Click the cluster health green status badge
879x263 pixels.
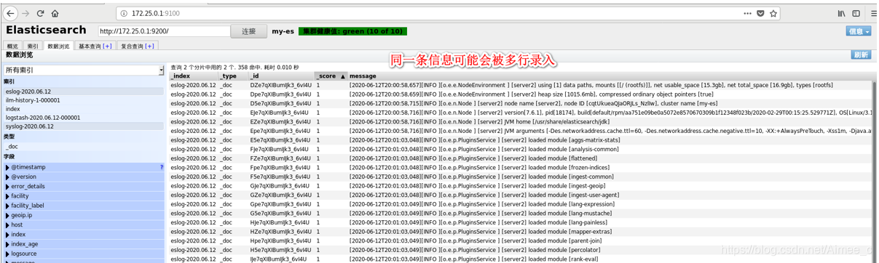(352, 31)
